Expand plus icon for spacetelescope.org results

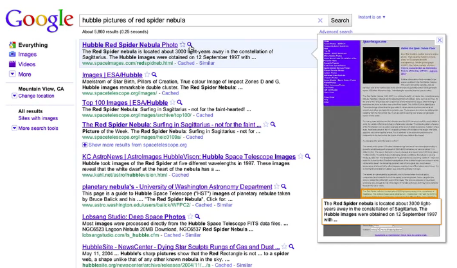tap(85, 145)
